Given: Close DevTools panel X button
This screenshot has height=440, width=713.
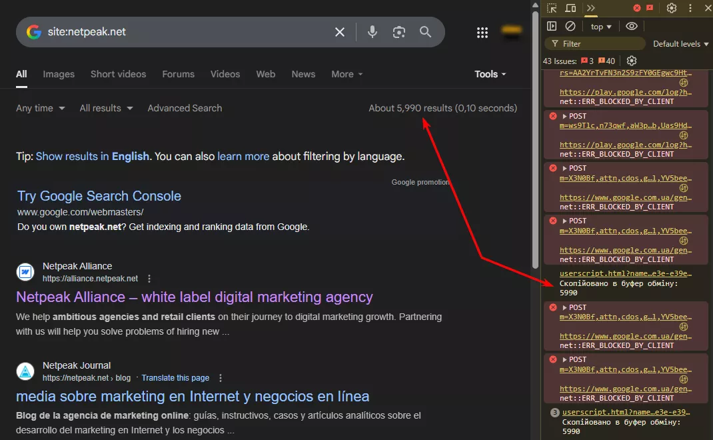Looking at the screenshot, I should pyautogui.click(x=708, y=8).
